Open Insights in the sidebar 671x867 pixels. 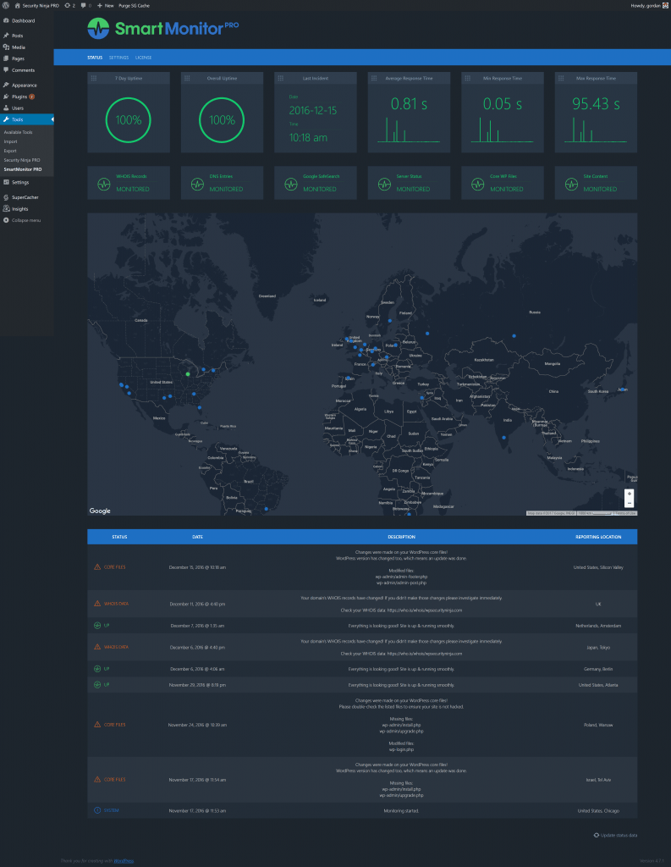(x=20, y=209)
